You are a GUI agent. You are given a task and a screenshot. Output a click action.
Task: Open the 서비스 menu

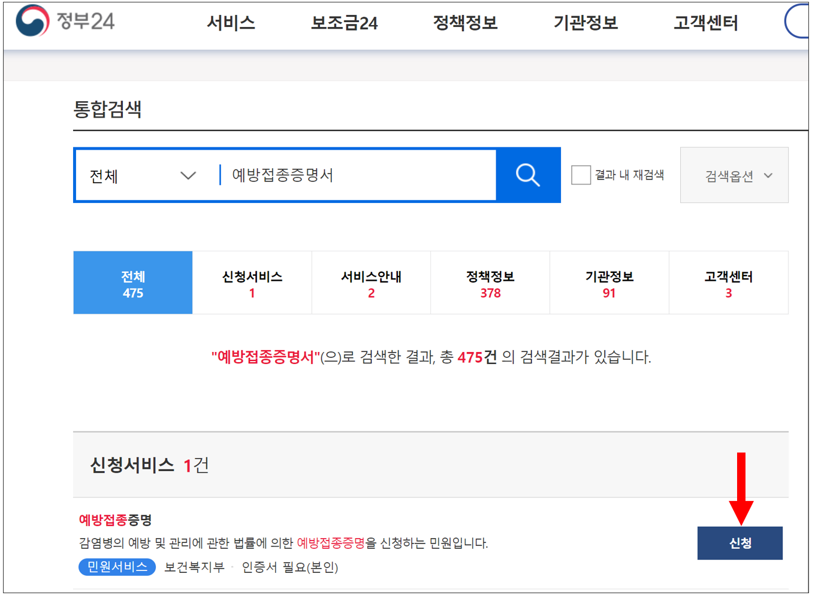pos(231,23)
